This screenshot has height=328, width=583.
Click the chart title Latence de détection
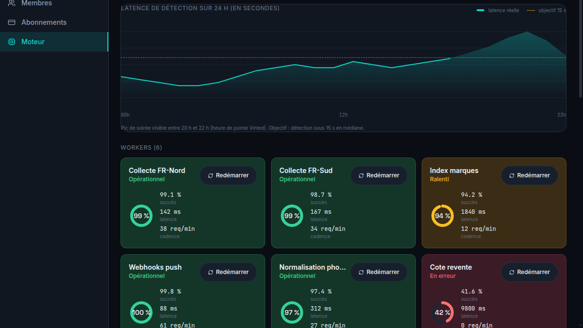pos(200,8)
